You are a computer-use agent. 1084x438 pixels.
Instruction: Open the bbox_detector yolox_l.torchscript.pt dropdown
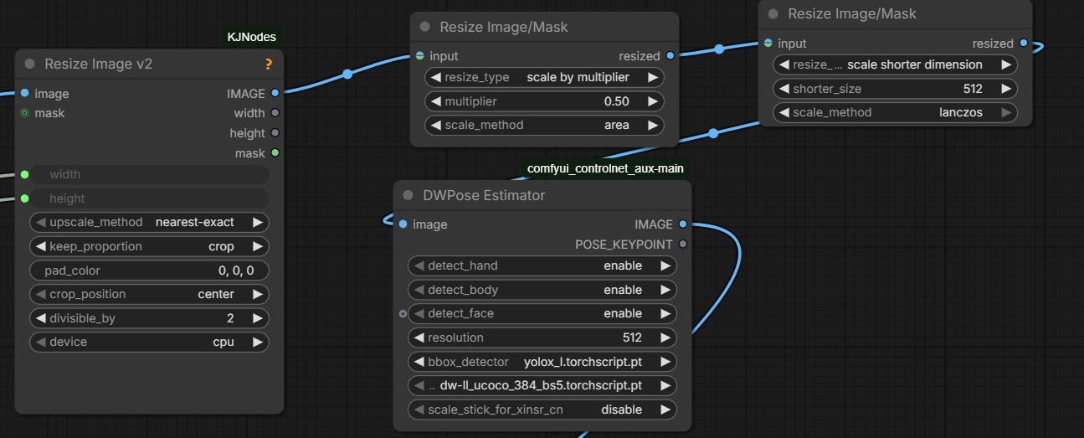tap(542, 362)
